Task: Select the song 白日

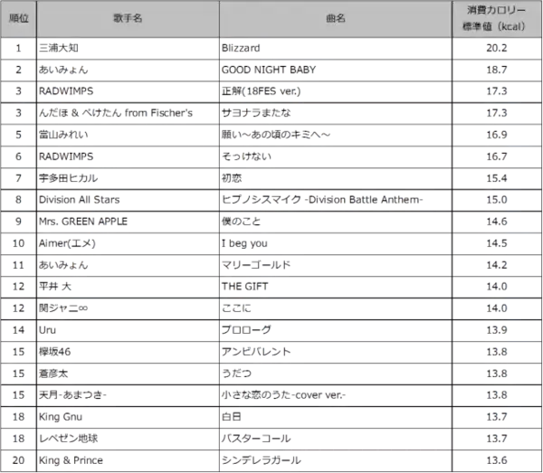Action: [232, 417]
